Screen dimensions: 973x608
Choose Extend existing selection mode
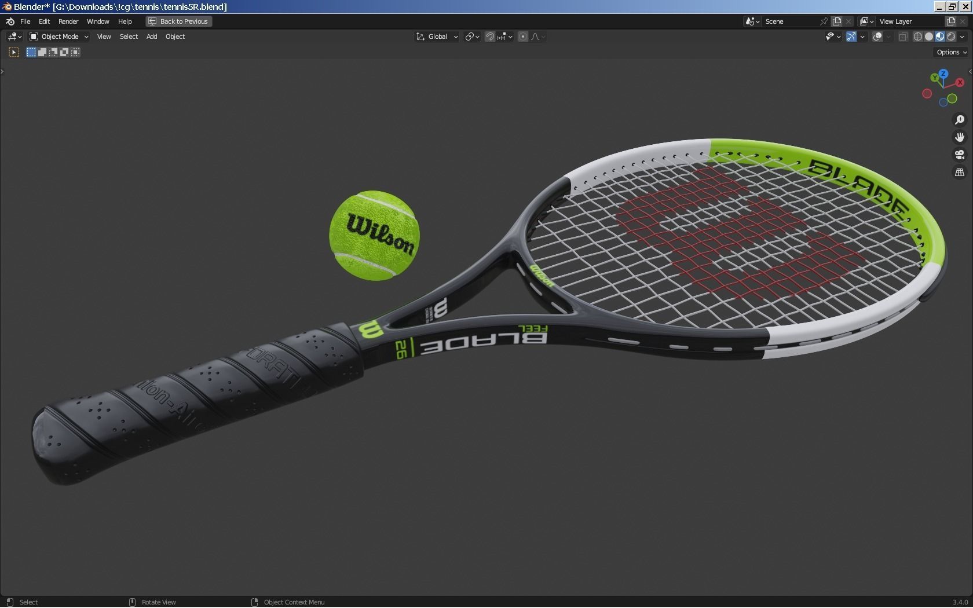(x=42, y=52)
